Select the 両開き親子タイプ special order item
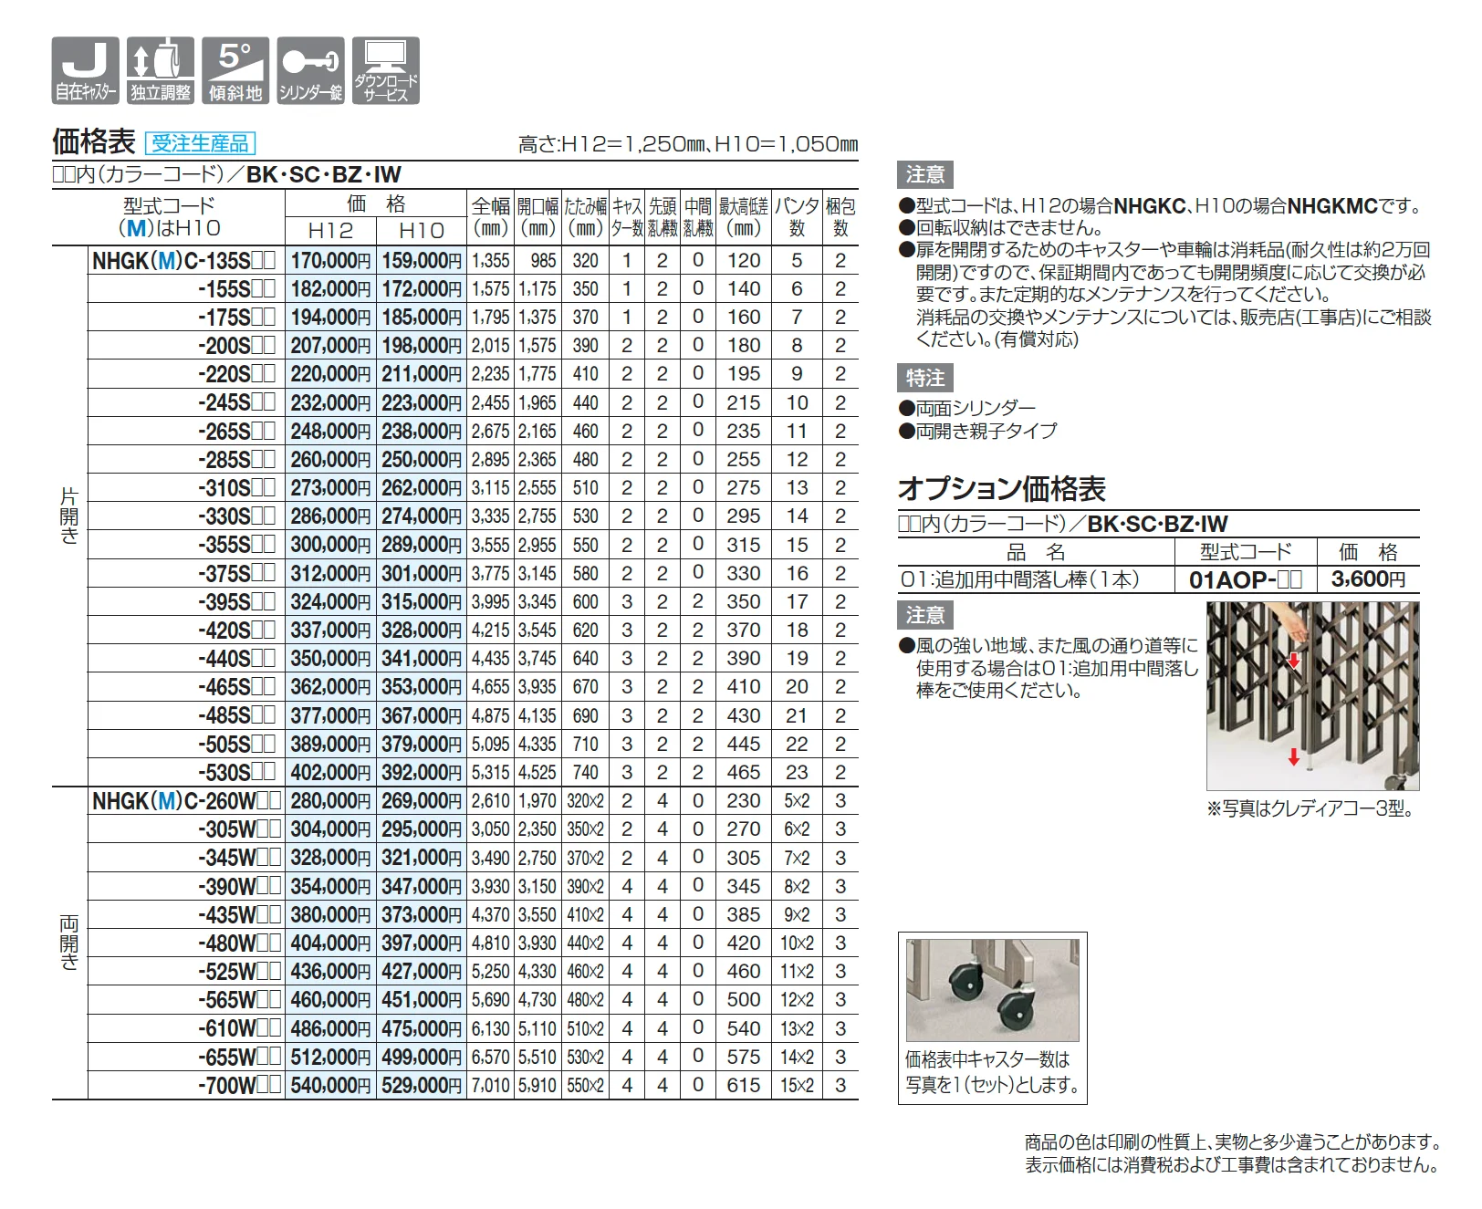The image size is (1482, 1209). 978,431
